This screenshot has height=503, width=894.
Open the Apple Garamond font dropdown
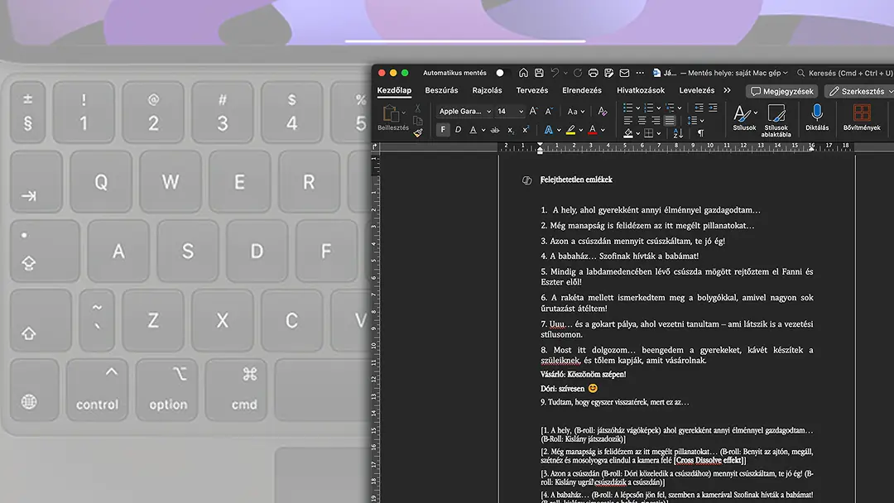tap(464, 111)
